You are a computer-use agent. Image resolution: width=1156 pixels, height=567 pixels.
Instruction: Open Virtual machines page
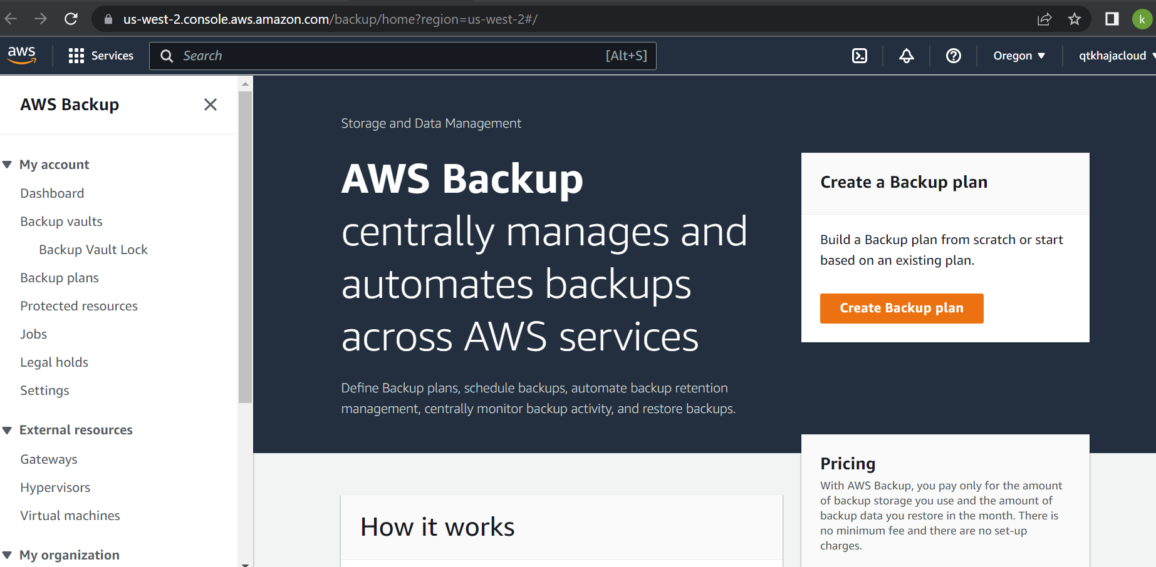(70, 516)
